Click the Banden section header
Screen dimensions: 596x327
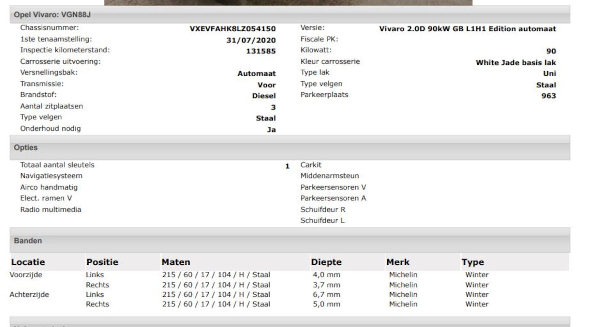coord(290,240)
